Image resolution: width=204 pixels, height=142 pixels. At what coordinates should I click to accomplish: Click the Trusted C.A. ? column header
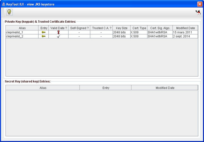coord(101,28)
